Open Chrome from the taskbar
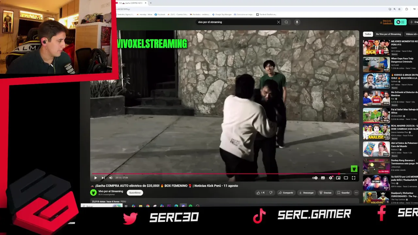The width and height of the screenshot is (418, 235). (x=148, y=206)
